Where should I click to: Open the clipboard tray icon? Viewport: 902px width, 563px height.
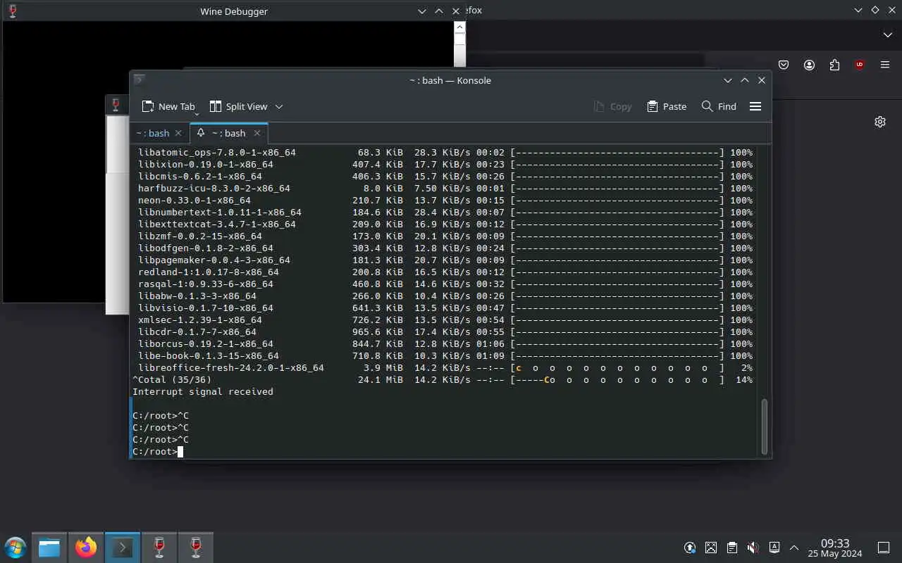(732, 548)
